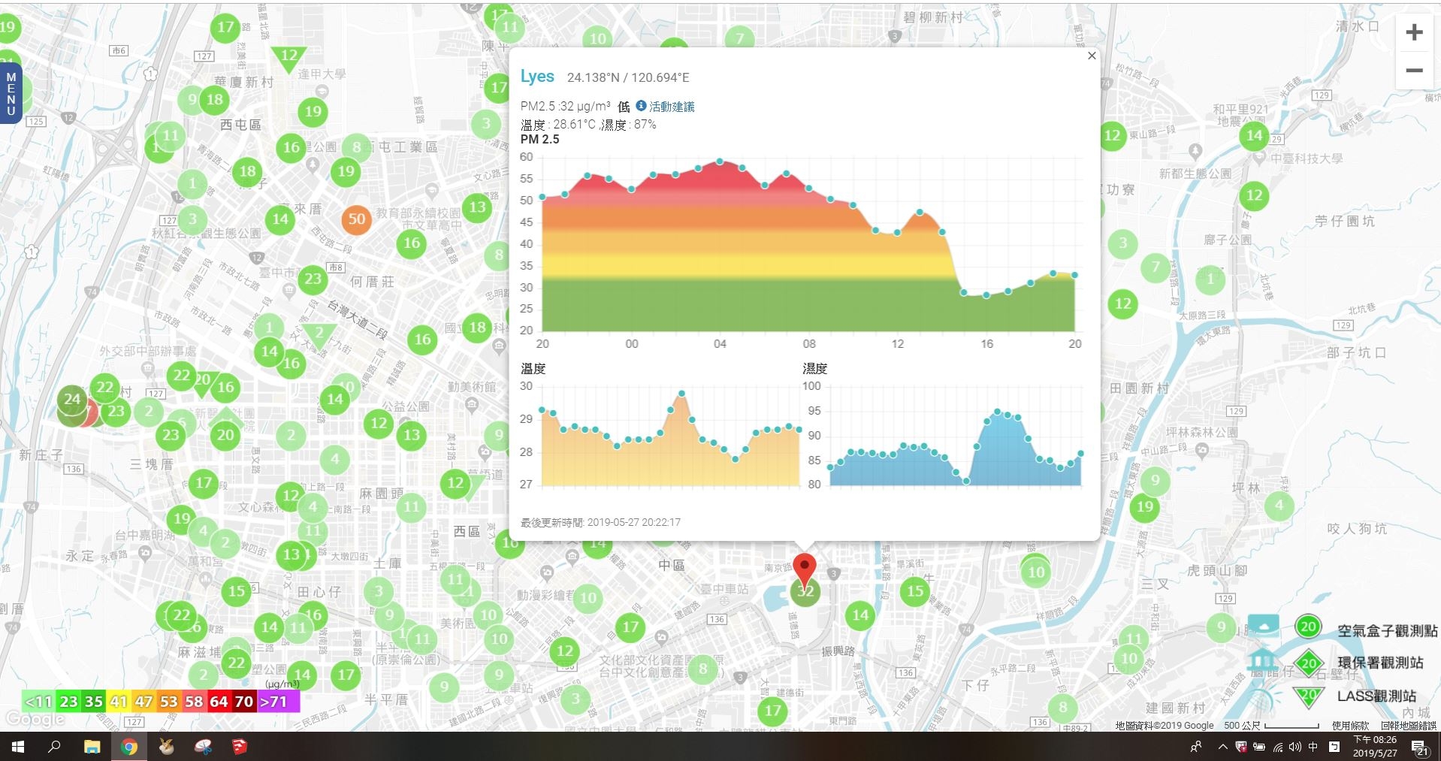
Task: Click the <11 light green legend swatch
Action: pos(38,702)
